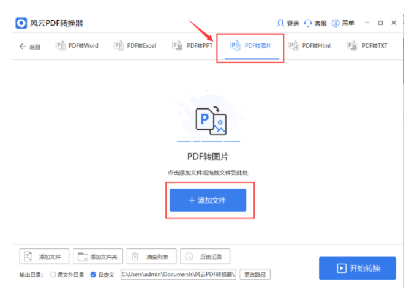Click the 风云PDF转换器 app logo icon
This screenshot has width=409, height=295.
21,23
